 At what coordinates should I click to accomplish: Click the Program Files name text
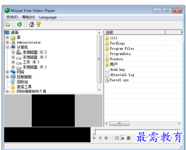122,49
